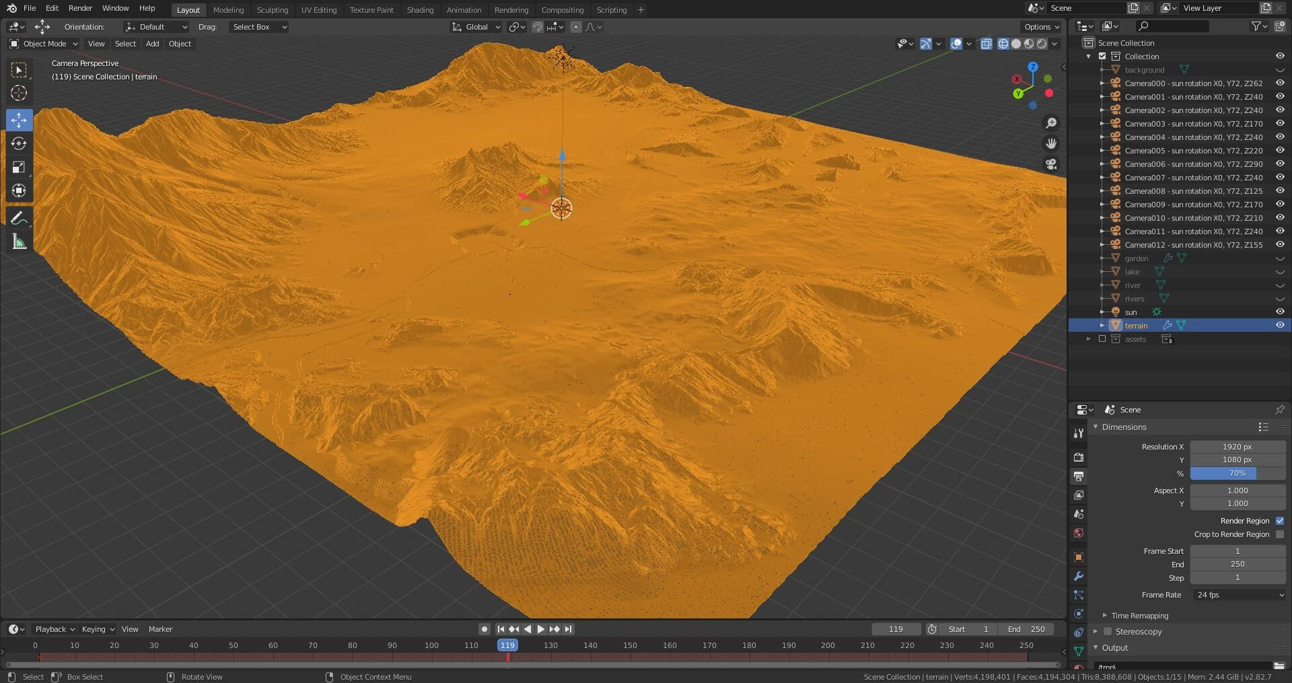This screenshot has height=683, width=1292.
Task: Select the Rotate tool in the toolbar
Action: click(19, 143)
